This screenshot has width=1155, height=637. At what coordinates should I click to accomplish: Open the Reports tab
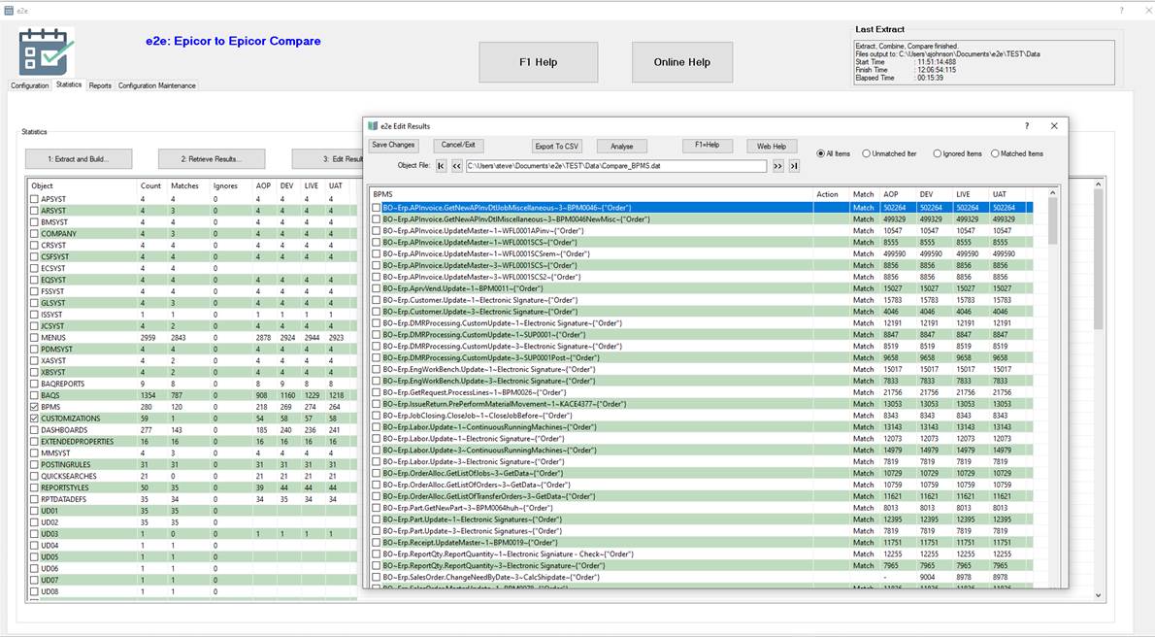coord(100,85)
